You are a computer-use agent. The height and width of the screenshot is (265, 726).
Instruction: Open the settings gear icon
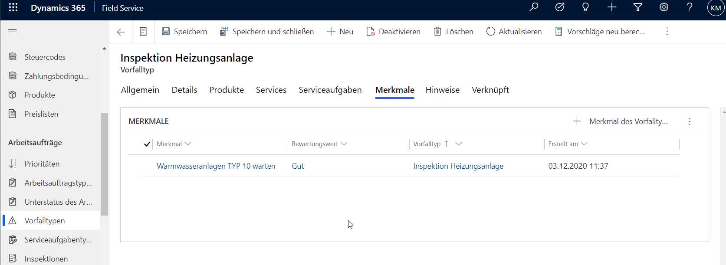pos(664,7)
